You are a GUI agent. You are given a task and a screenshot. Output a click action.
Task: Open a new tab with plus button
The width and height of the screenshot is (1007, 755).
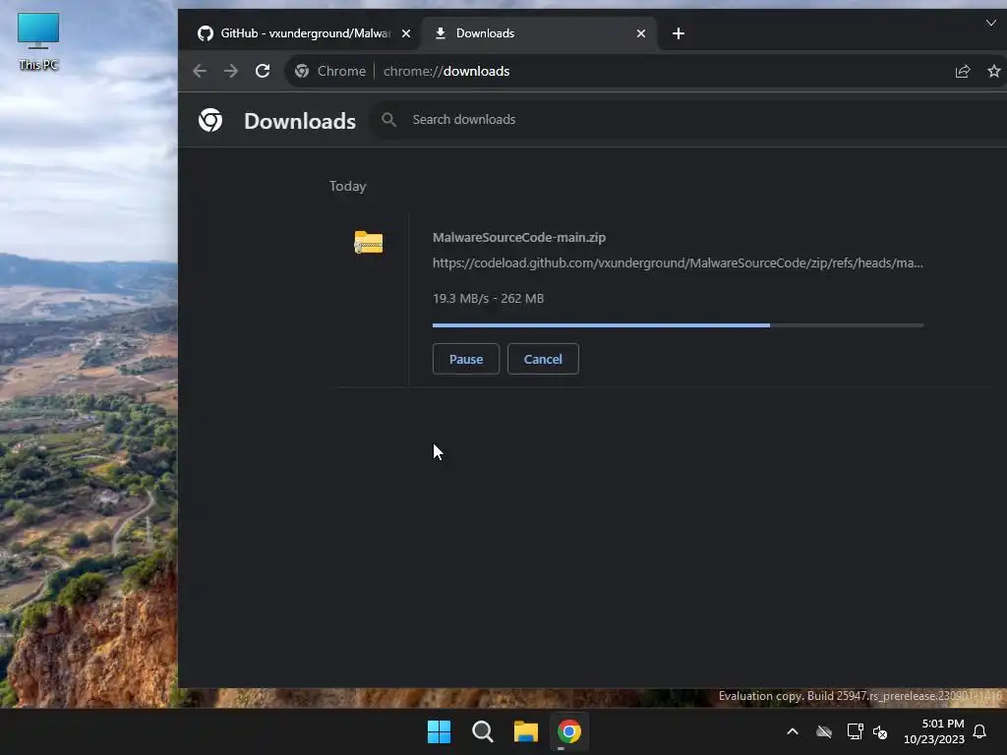click(679, 33)
